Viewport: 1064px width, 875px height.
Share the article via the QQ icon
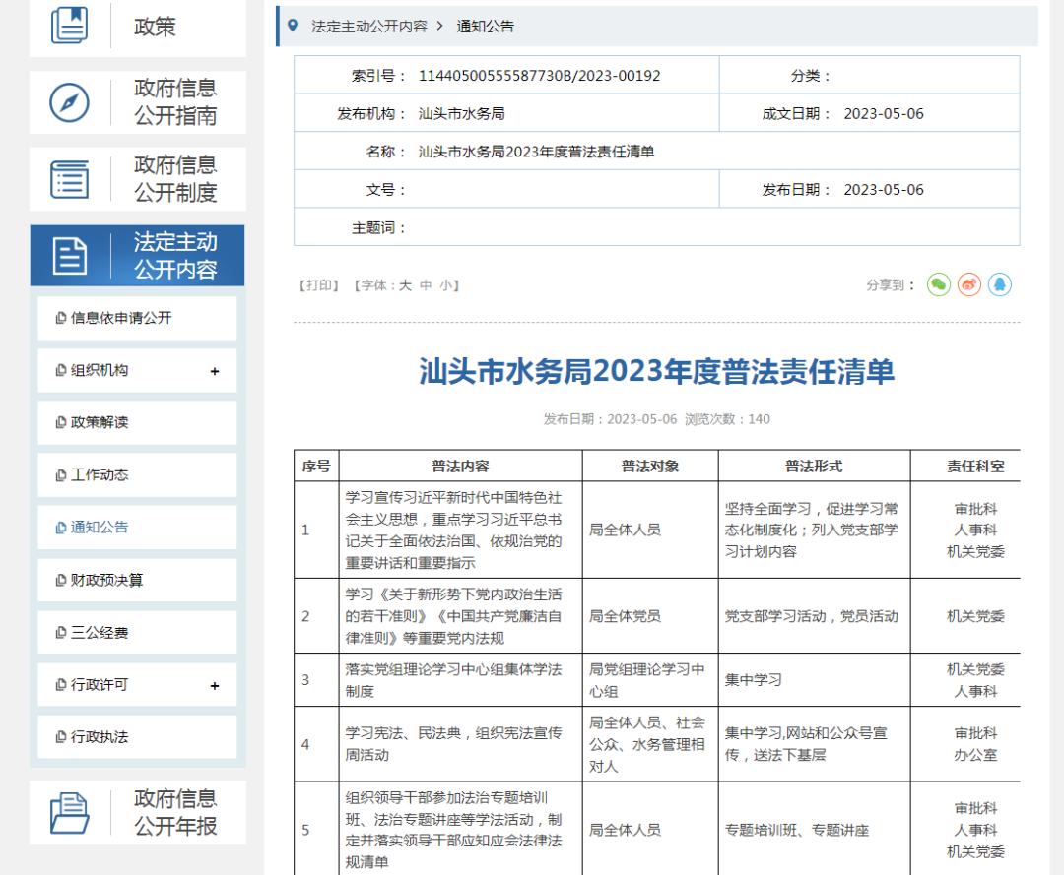pyautogui.click(x=999, y=284)
